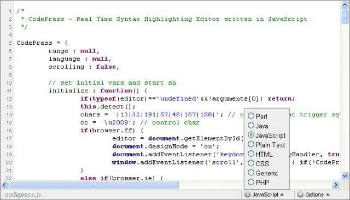Choose the HTML radio option

click(x=251, y=154)
